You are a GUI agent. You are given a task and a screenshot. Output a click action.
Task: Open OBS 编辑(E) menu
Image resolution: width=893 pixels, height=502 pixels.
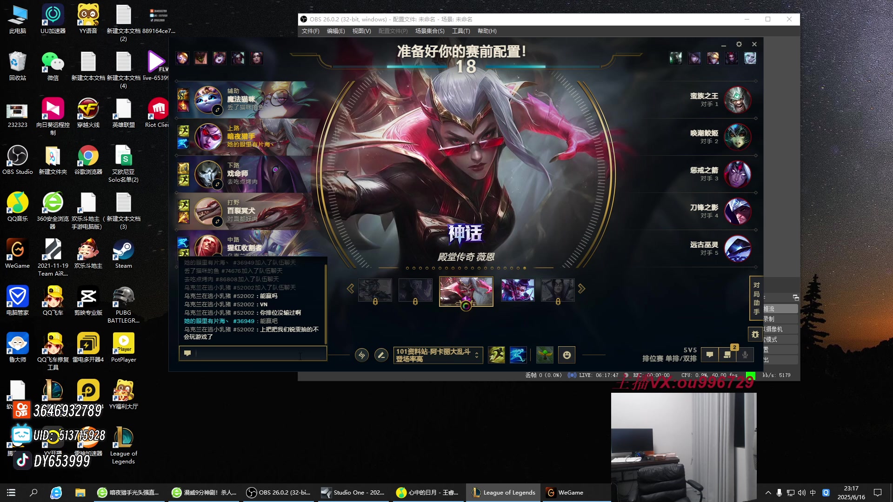[x=336, y=31]
